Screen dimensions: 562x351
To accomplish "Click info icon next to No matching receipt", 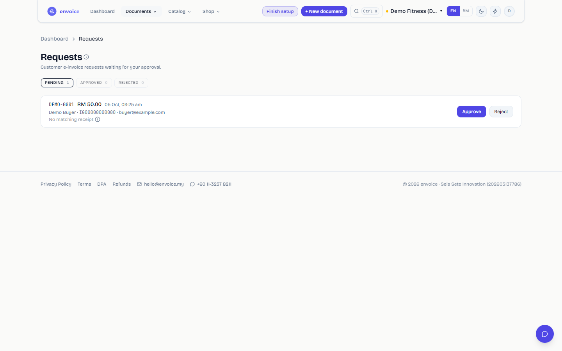I will pos(98,119).
